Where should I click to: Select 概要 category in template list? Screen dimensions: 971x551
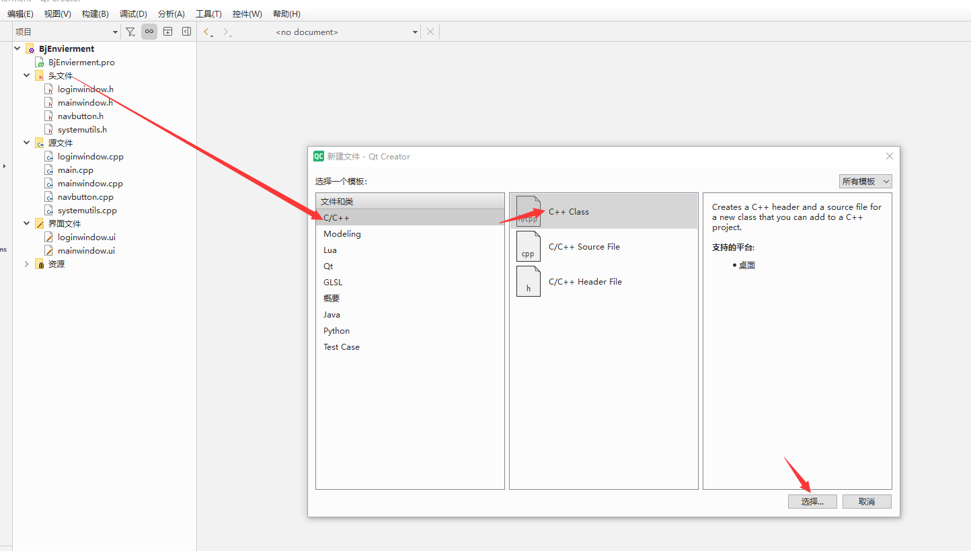point(410,298)
